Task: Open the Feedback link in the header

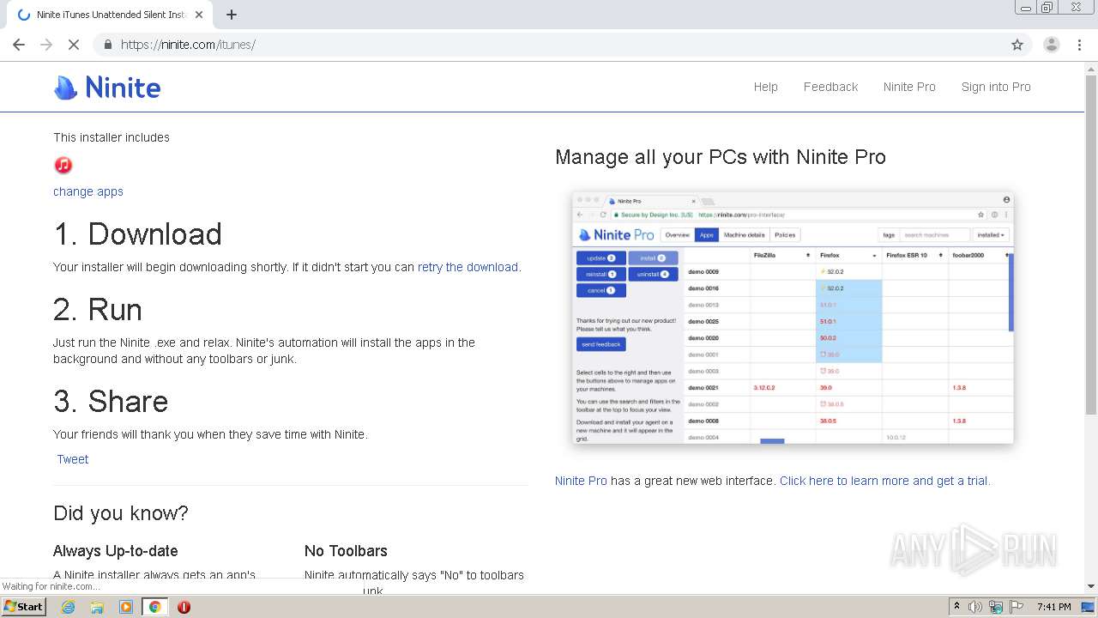Action: [x=830, y=87]
